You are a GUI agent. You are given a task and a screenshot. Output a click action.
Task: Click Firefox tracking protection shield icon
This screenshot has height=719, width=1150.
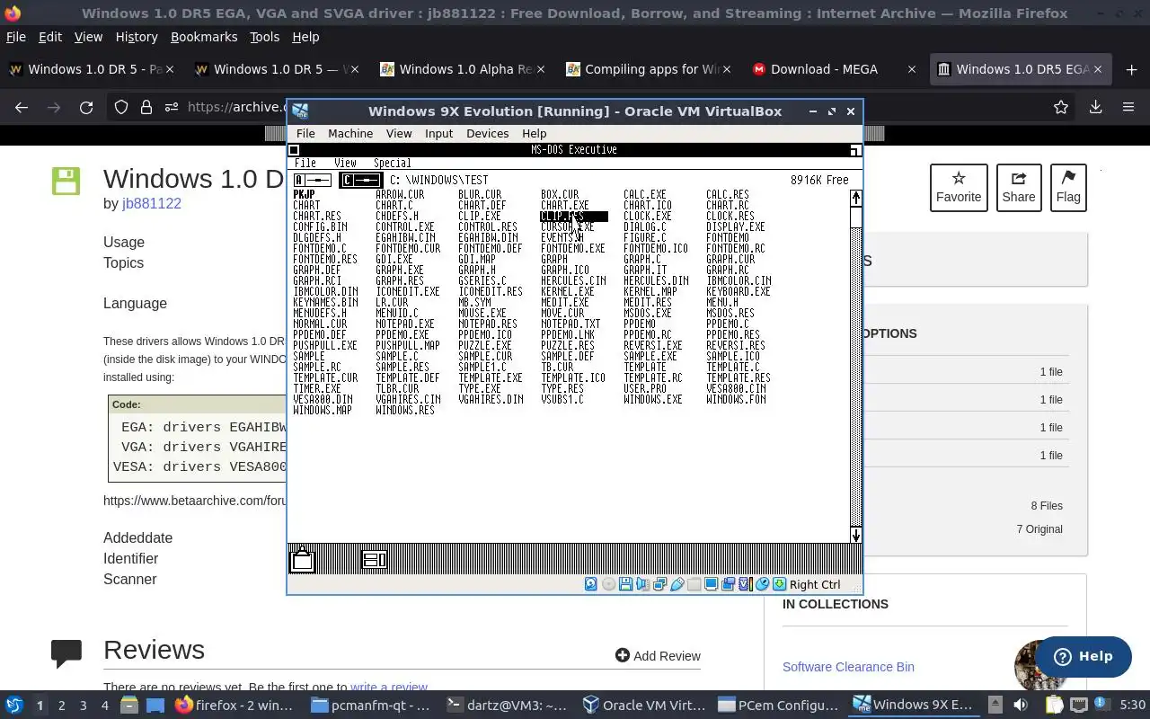tap(121, 107)
